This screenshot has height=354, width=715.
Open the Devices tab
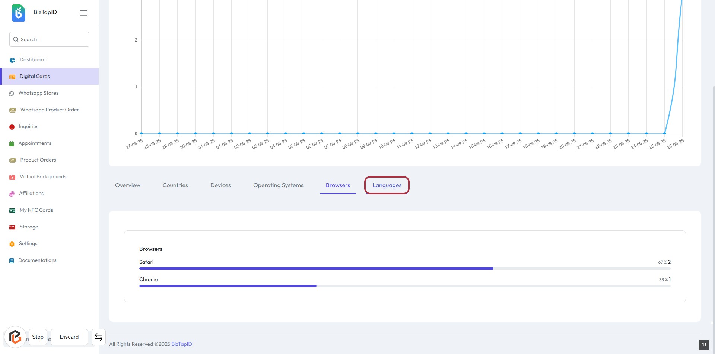coord(220,185)
